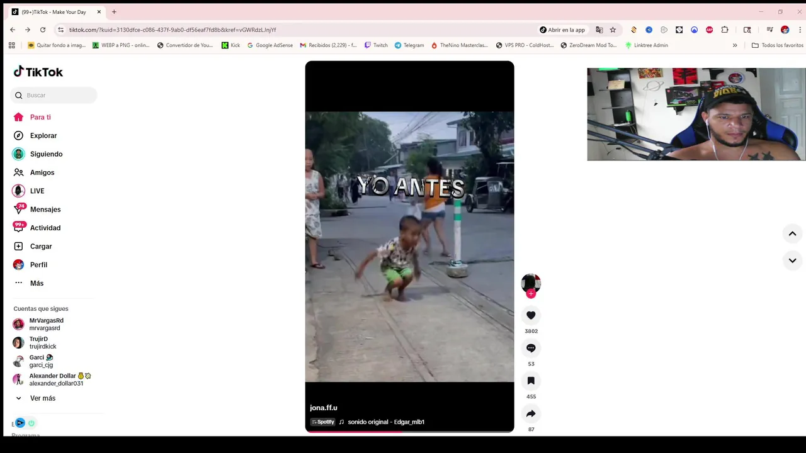
Task: Open TheNino Masterclas... bookmark
Action: point(460,45)
